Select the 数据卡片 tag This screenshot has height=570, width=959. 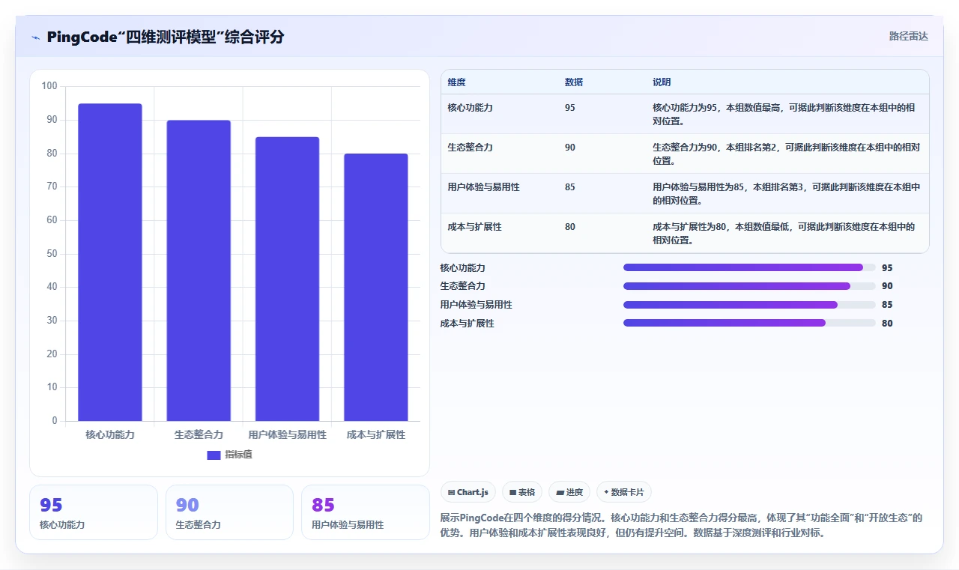pyautogui.click(x=624, y=492)
